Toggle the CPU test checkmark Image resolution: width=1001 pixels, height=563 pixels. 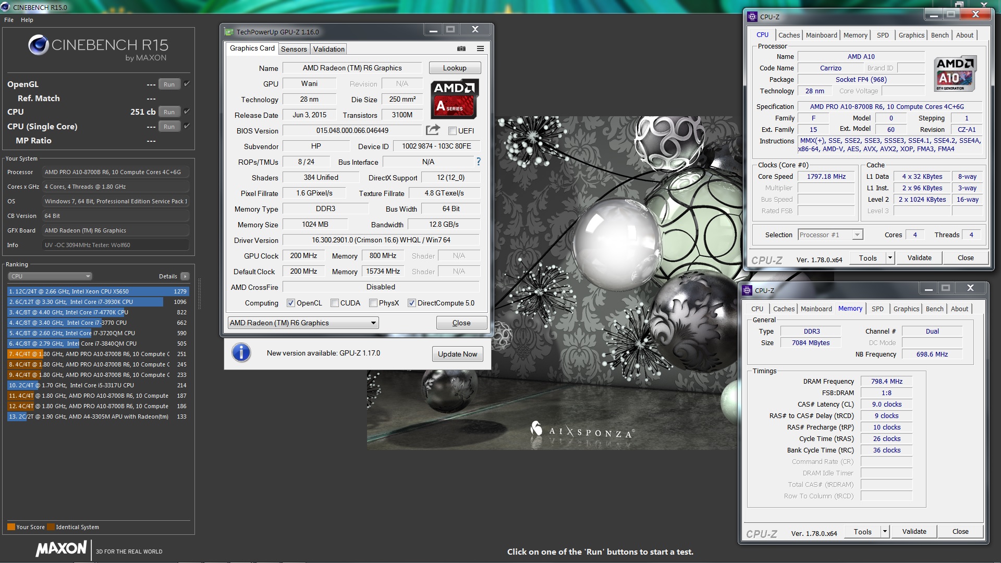(187, 111)
